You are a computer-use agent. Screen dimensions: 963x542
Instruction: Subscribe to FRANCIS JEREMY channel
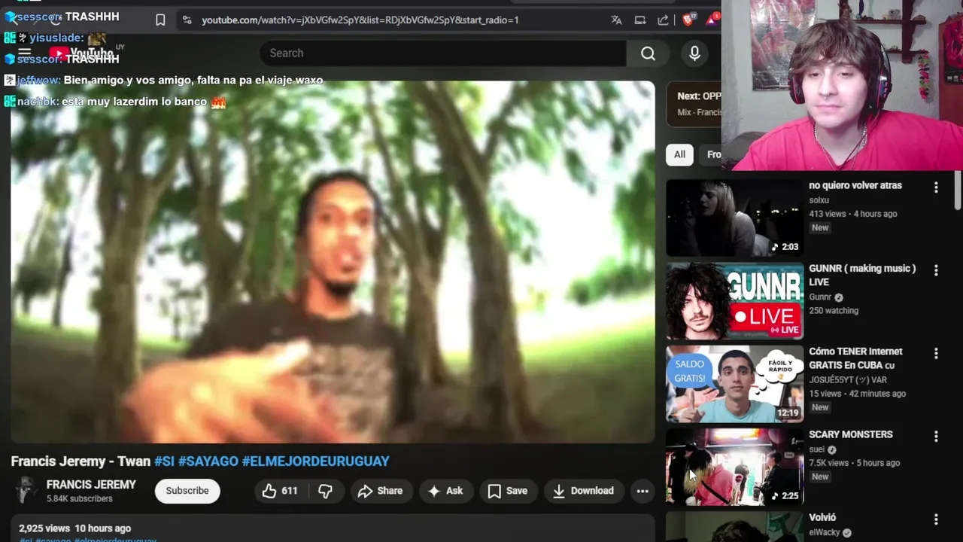coord(187,491)
